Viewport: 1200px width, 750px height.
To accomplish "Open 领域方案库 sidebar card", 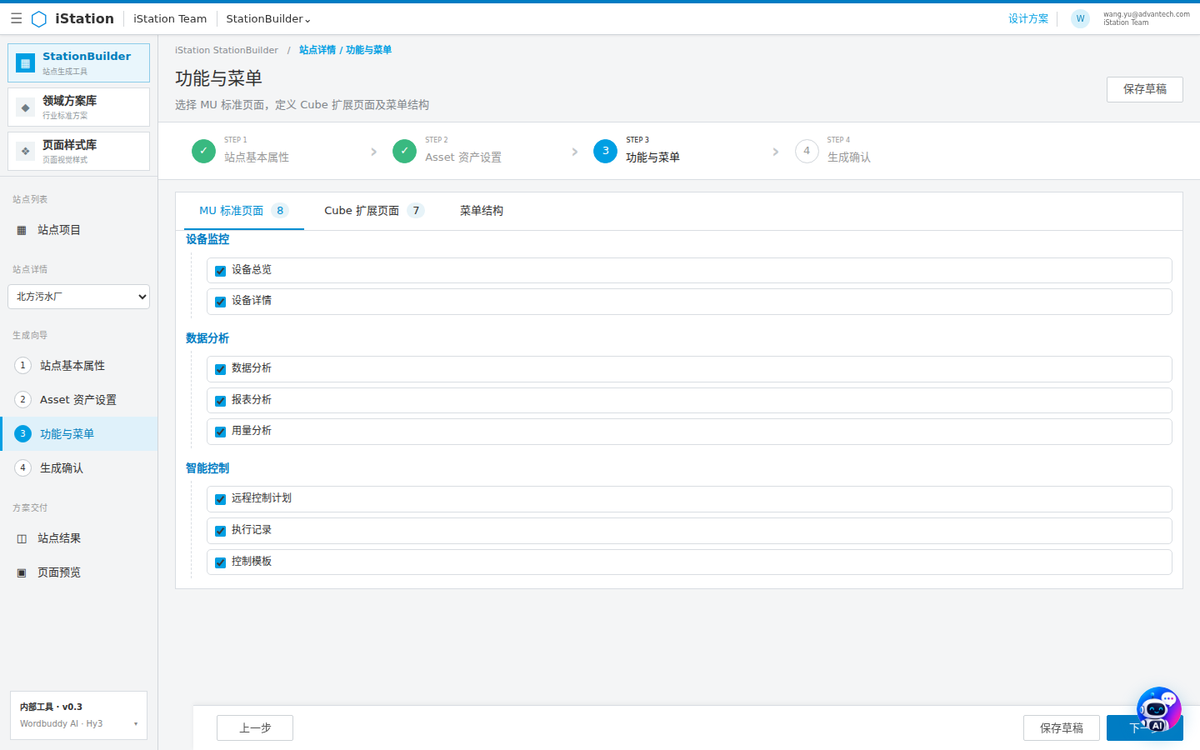I will tap(78, 107).
